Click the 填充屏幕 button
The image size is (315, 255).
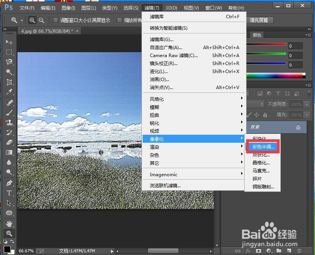pyautogui.click(x=260, y=20)
